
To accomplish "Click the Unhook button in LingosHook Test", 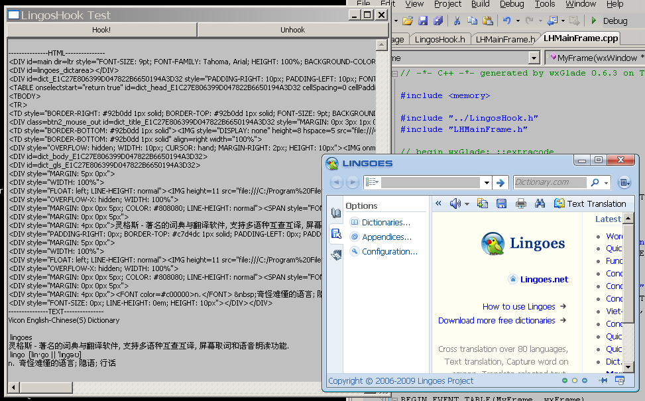I will 292,30.
